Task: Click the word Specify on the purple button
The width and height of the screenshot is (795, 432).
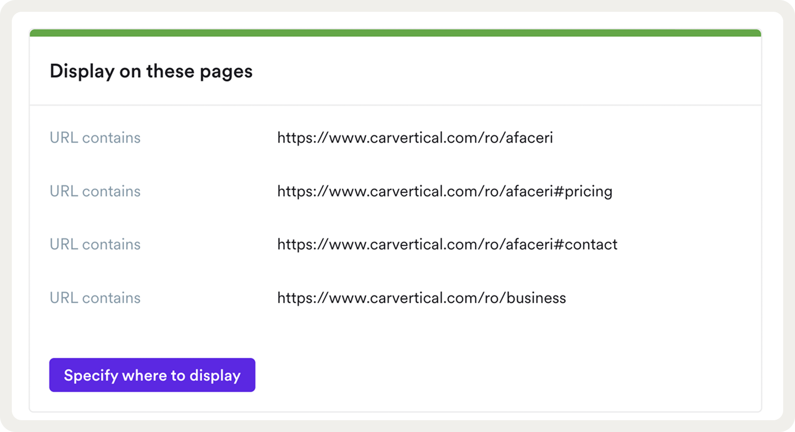Action: click(91, 375)
